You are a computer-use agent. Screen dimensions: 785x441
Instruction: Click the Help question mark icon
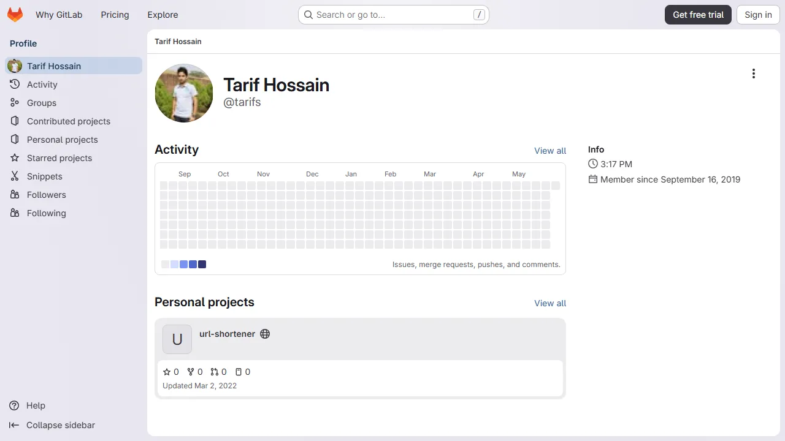[14, 405]
